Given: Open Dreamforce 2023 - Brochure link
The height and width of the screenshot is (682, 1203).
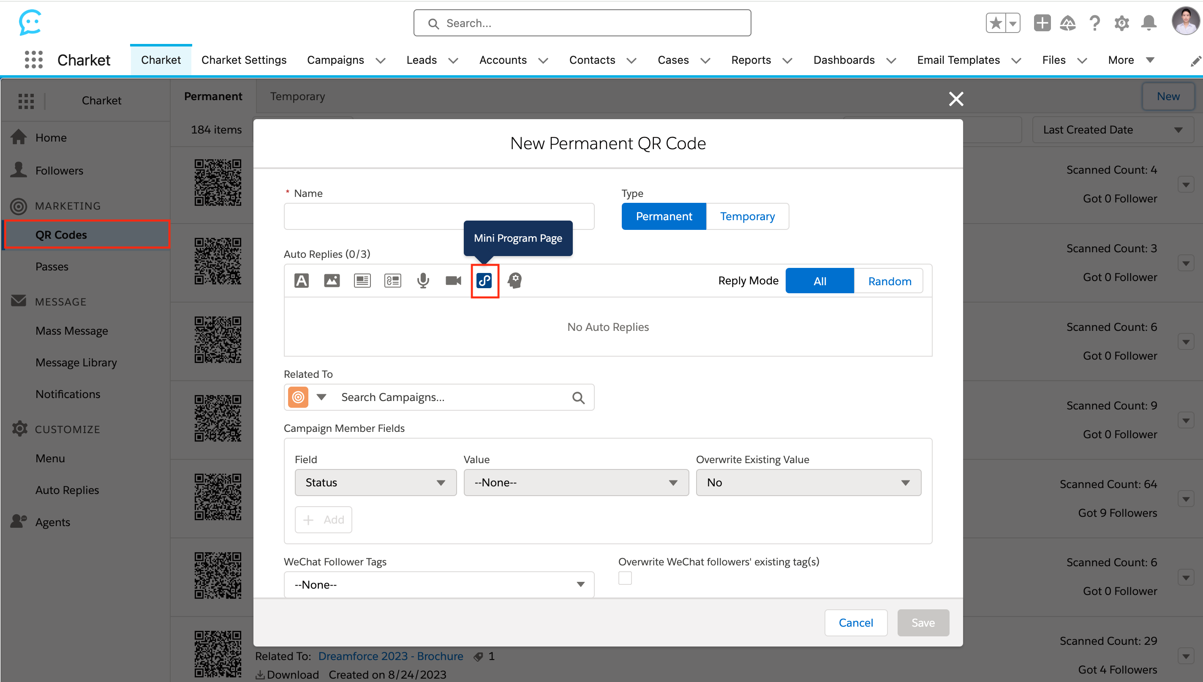Looking at the screenshot, I should [x=390, y=656].
